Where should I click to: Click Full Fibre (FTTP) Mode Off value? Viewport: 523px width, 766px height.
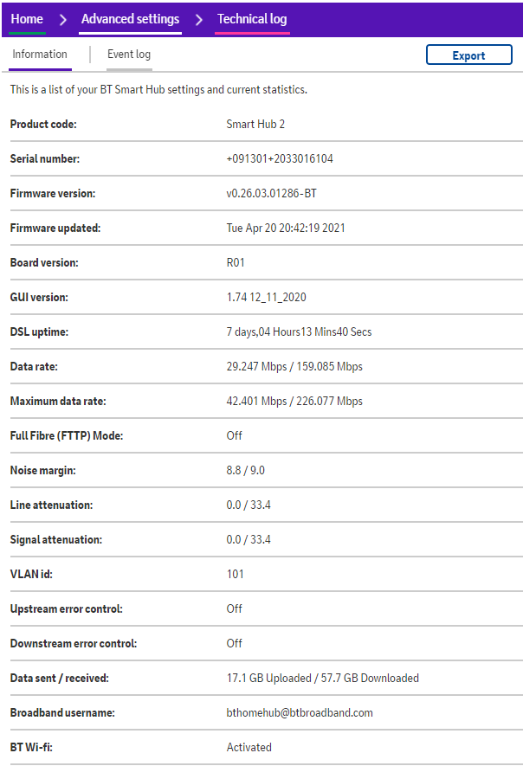[235, 436]
